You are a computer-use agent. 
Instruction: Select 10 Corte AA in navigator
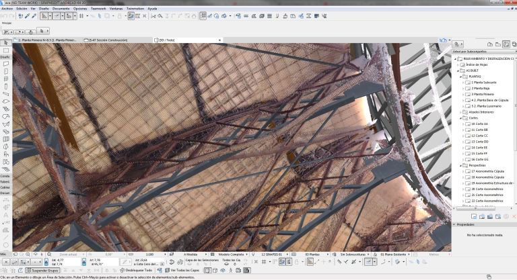point(479,124)
